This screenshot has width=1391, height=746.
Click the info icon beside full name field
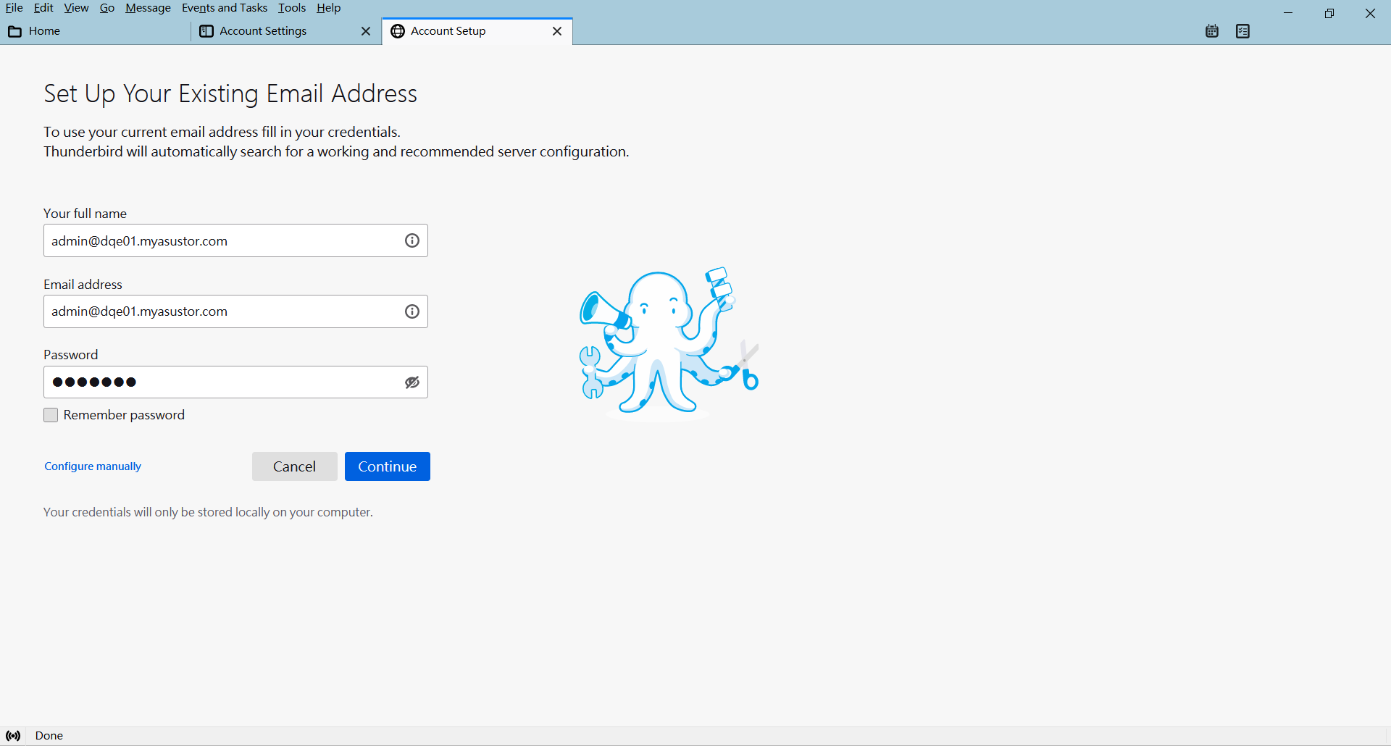click(412, 240)
